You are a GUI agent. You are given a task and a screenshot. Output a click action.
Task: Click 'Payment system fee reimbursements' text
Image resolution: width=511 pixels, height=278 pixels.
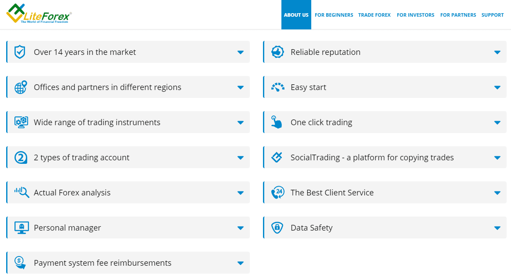click(103, 263)
